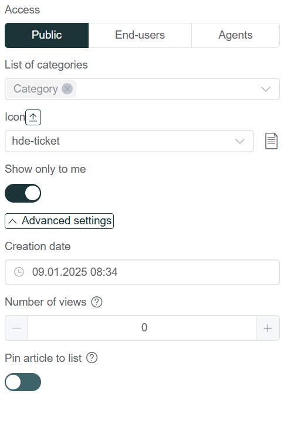Open the List of categories dropdown
Viewport: 284px width, 421px height.
click(x=142, y=89)
